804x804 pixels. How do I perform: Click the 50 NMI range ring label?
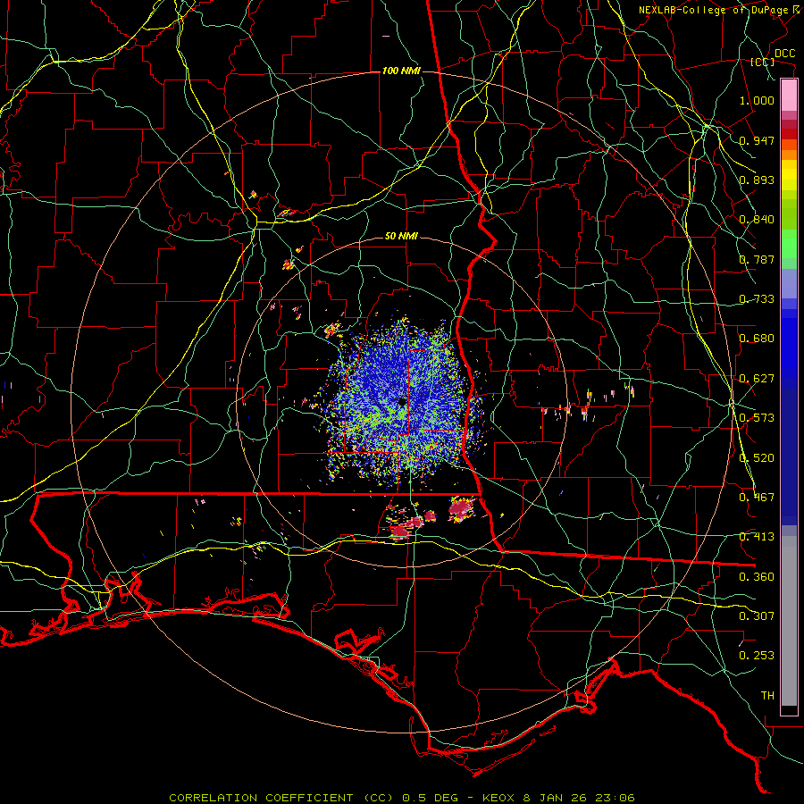pos(401,236)
